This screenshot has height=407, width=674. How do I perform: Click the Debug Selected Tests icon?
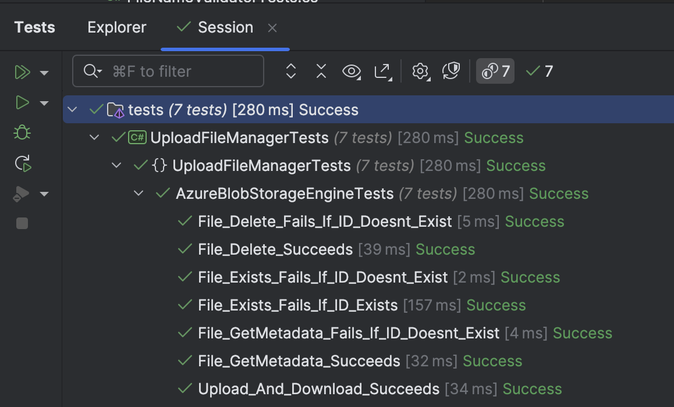[22, 132]
